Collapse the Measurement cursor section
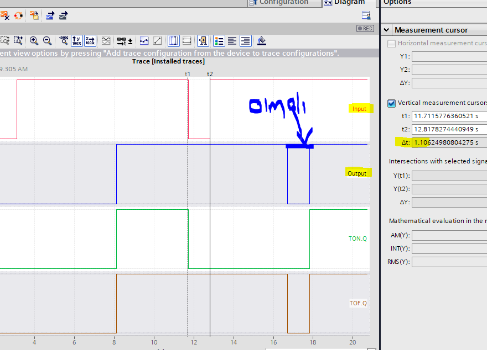This screenshot has height=350, width=487. coord(386,30)
